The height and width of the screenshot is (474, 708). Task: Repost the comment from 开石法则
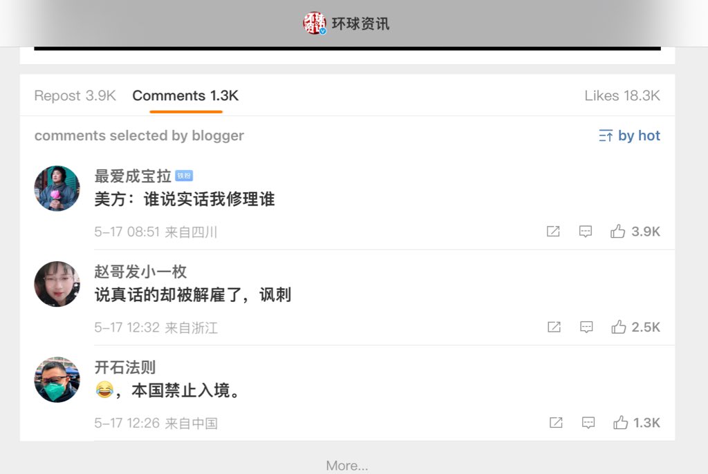[556, 423]
